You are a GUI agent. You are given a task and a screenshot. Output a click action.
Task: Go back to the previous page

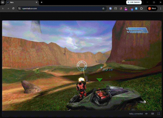click(x=3, y=8)
